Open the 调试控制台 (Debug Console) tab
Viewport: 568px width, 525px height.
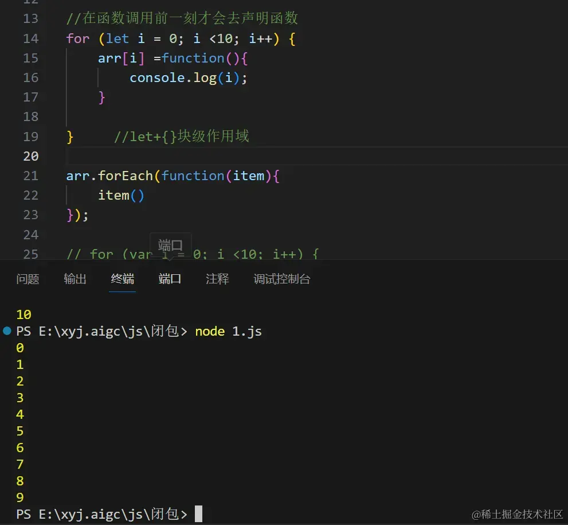[282, 279]
